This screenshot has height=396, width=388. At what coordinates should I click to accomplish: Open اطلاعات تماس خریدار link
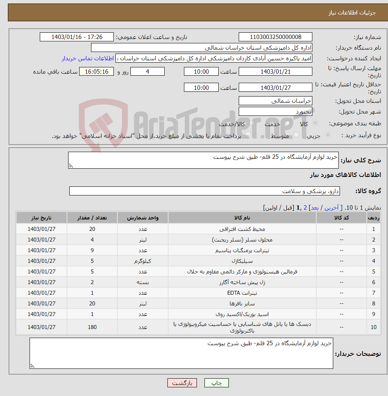point(87,58)
